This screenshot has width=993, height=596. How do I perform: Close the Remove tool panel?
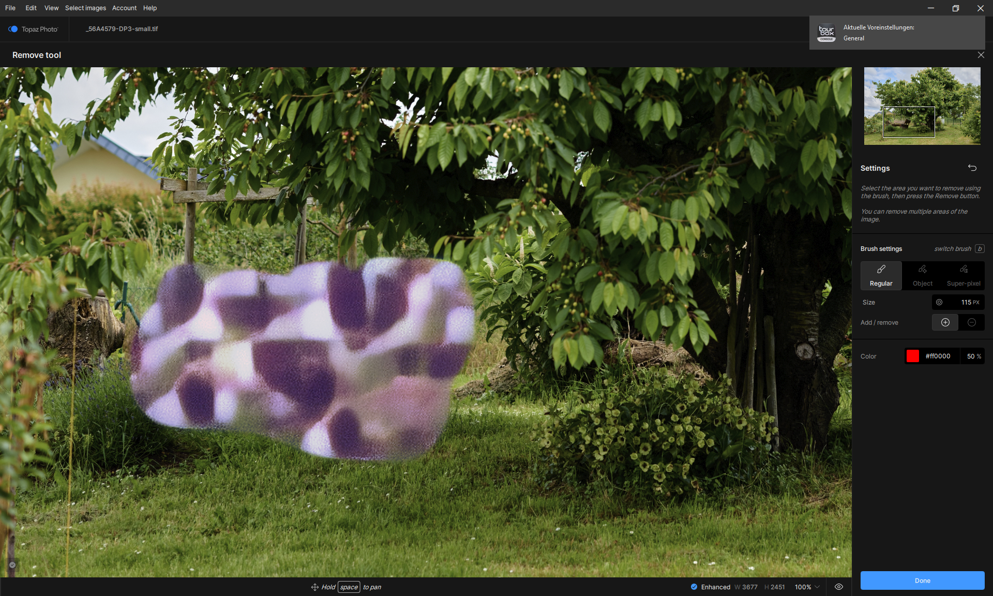click(x=981, y=55)
